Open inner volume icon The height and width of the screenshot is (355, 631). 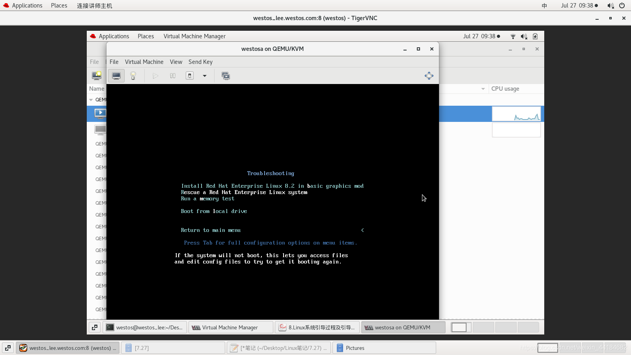(x=524, y=36)
